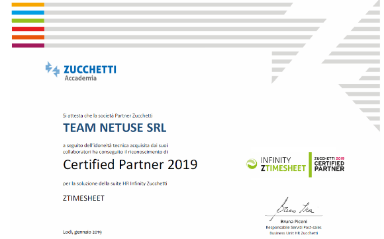Select the blue color stripe
Screen dimensions: 384x239
(x=28, y=13)
